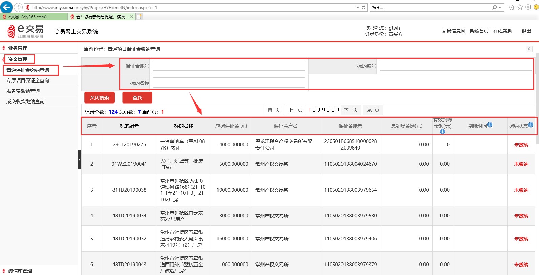
Task: Open the address bar dropdown arrow
Action: click(358, 7)
